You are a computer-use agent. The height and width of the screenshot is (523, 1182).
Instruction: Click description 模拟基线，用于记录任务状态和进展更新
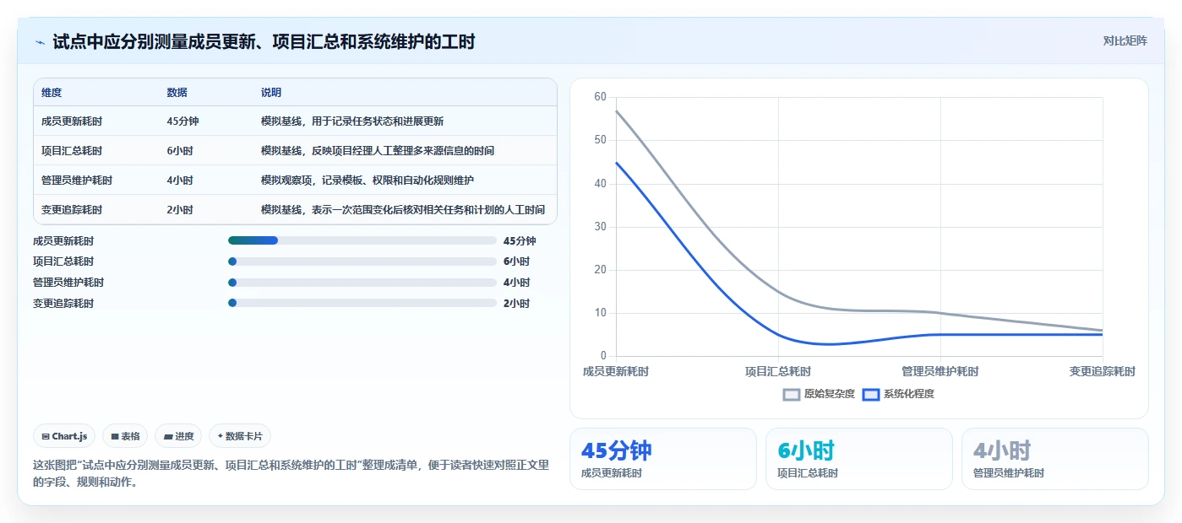[x=352, y=121]
